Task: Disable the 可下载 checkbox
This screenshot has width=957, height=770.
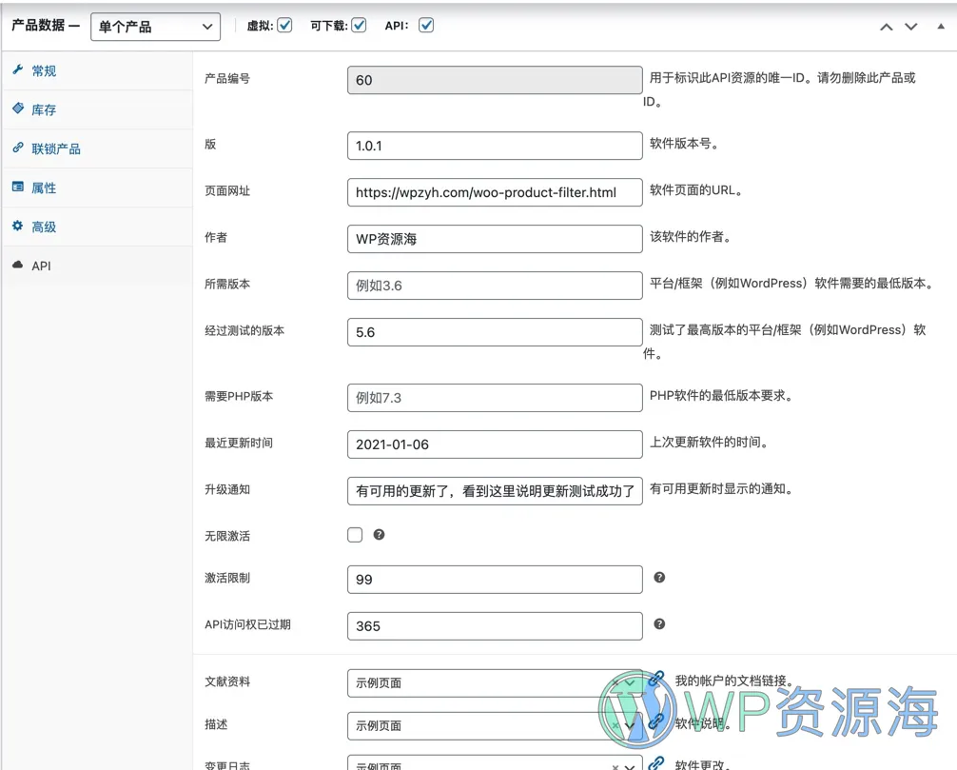Action: coord(361,26)
